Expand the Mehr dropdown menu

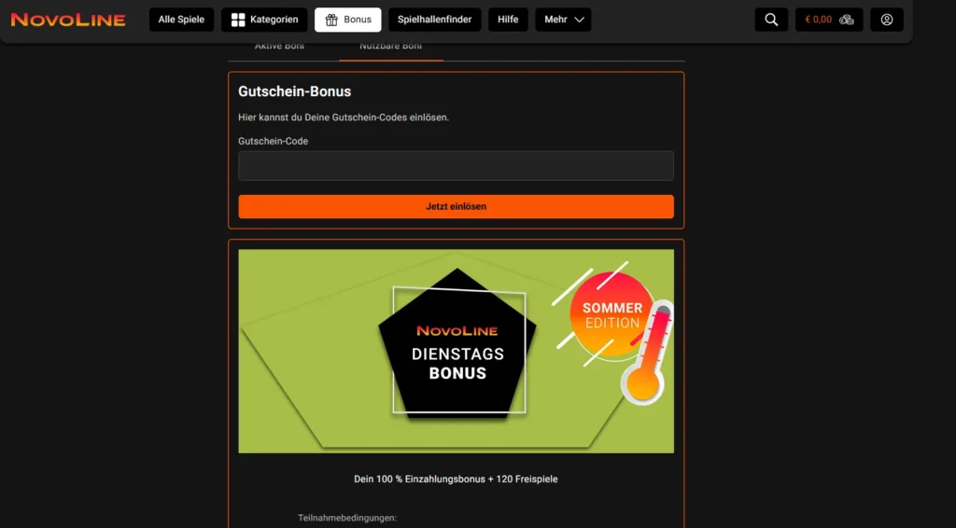563,20
